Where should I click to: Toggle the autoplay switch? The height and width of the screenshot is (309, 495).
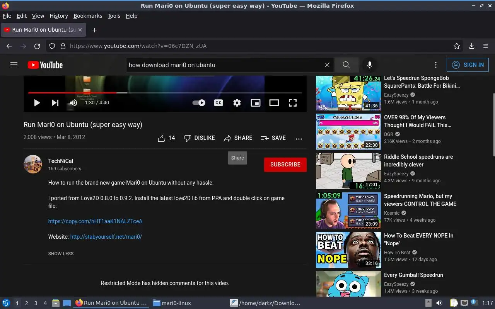click(x=199, y=103)
